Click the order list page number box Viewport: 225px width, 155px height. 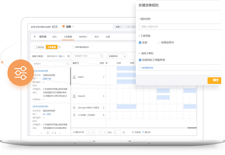point(48,133)
